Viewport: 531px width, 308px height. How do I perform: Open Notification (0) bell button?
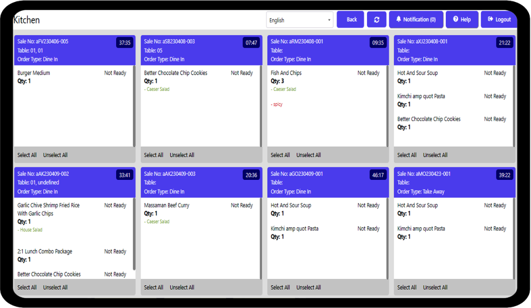click(415, 20)
